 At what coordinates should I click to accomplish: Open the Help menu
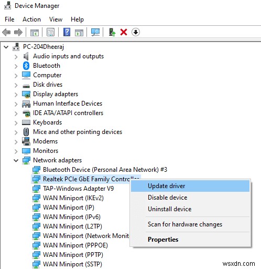pos(77,19)
